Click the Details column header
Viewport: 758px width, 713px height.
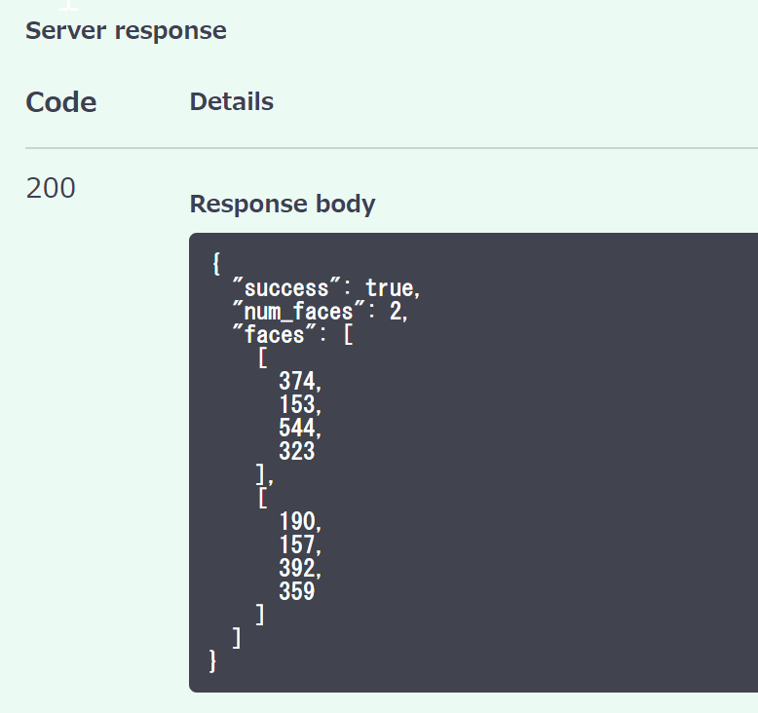click(x=231, y=101)
